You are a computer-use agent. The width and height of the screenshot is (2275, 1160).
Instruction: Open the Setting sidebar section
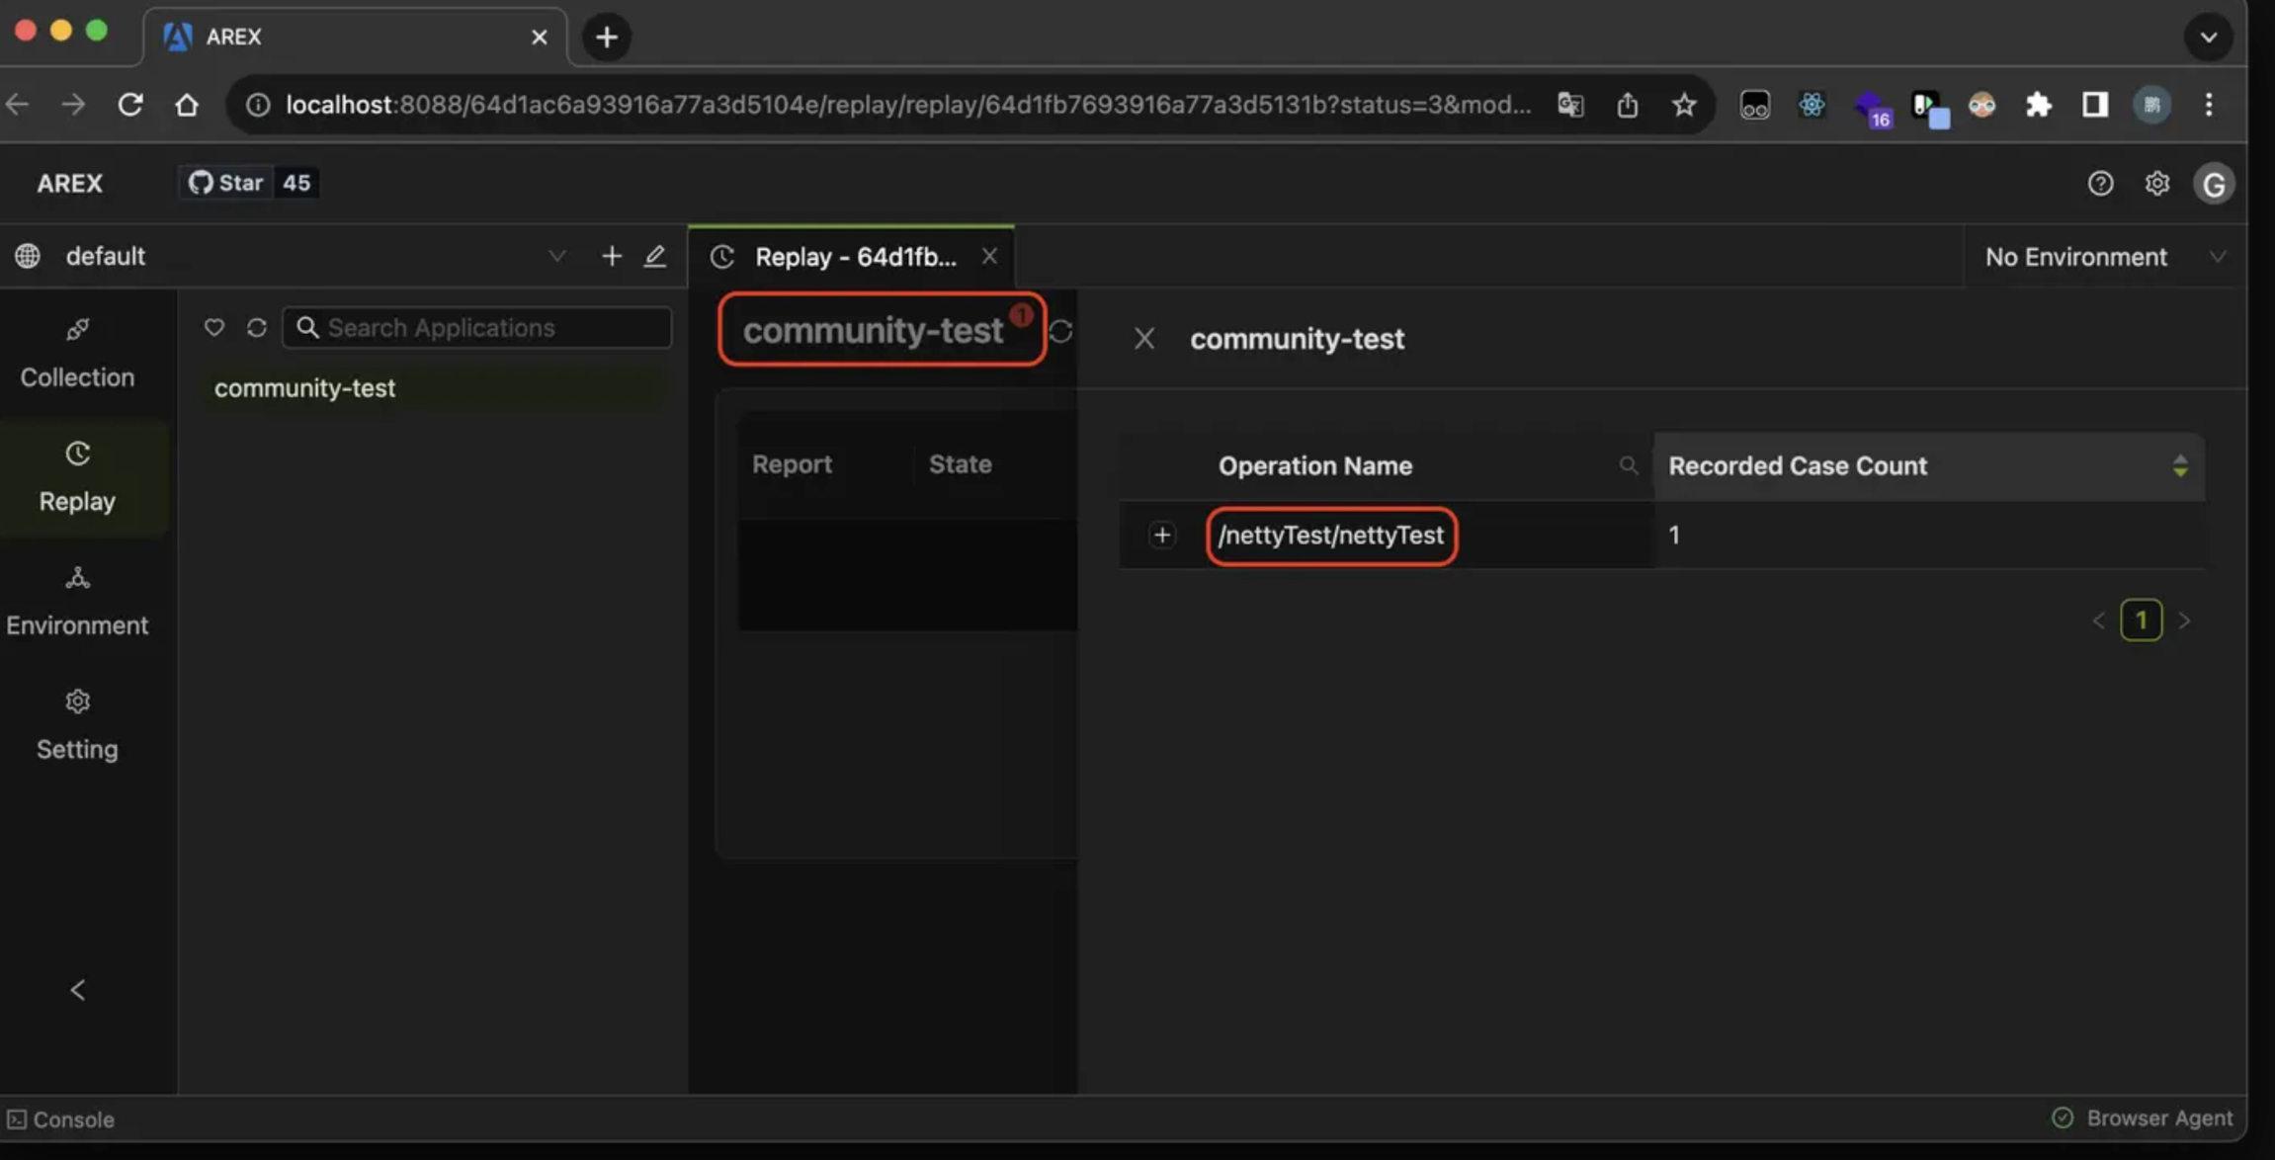(77, 726)
